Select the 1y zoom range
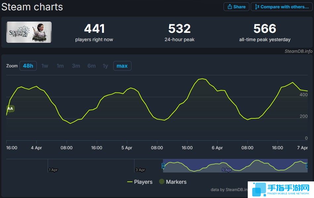This screenshot has height=198, width=314. click(x=105, y=66)
